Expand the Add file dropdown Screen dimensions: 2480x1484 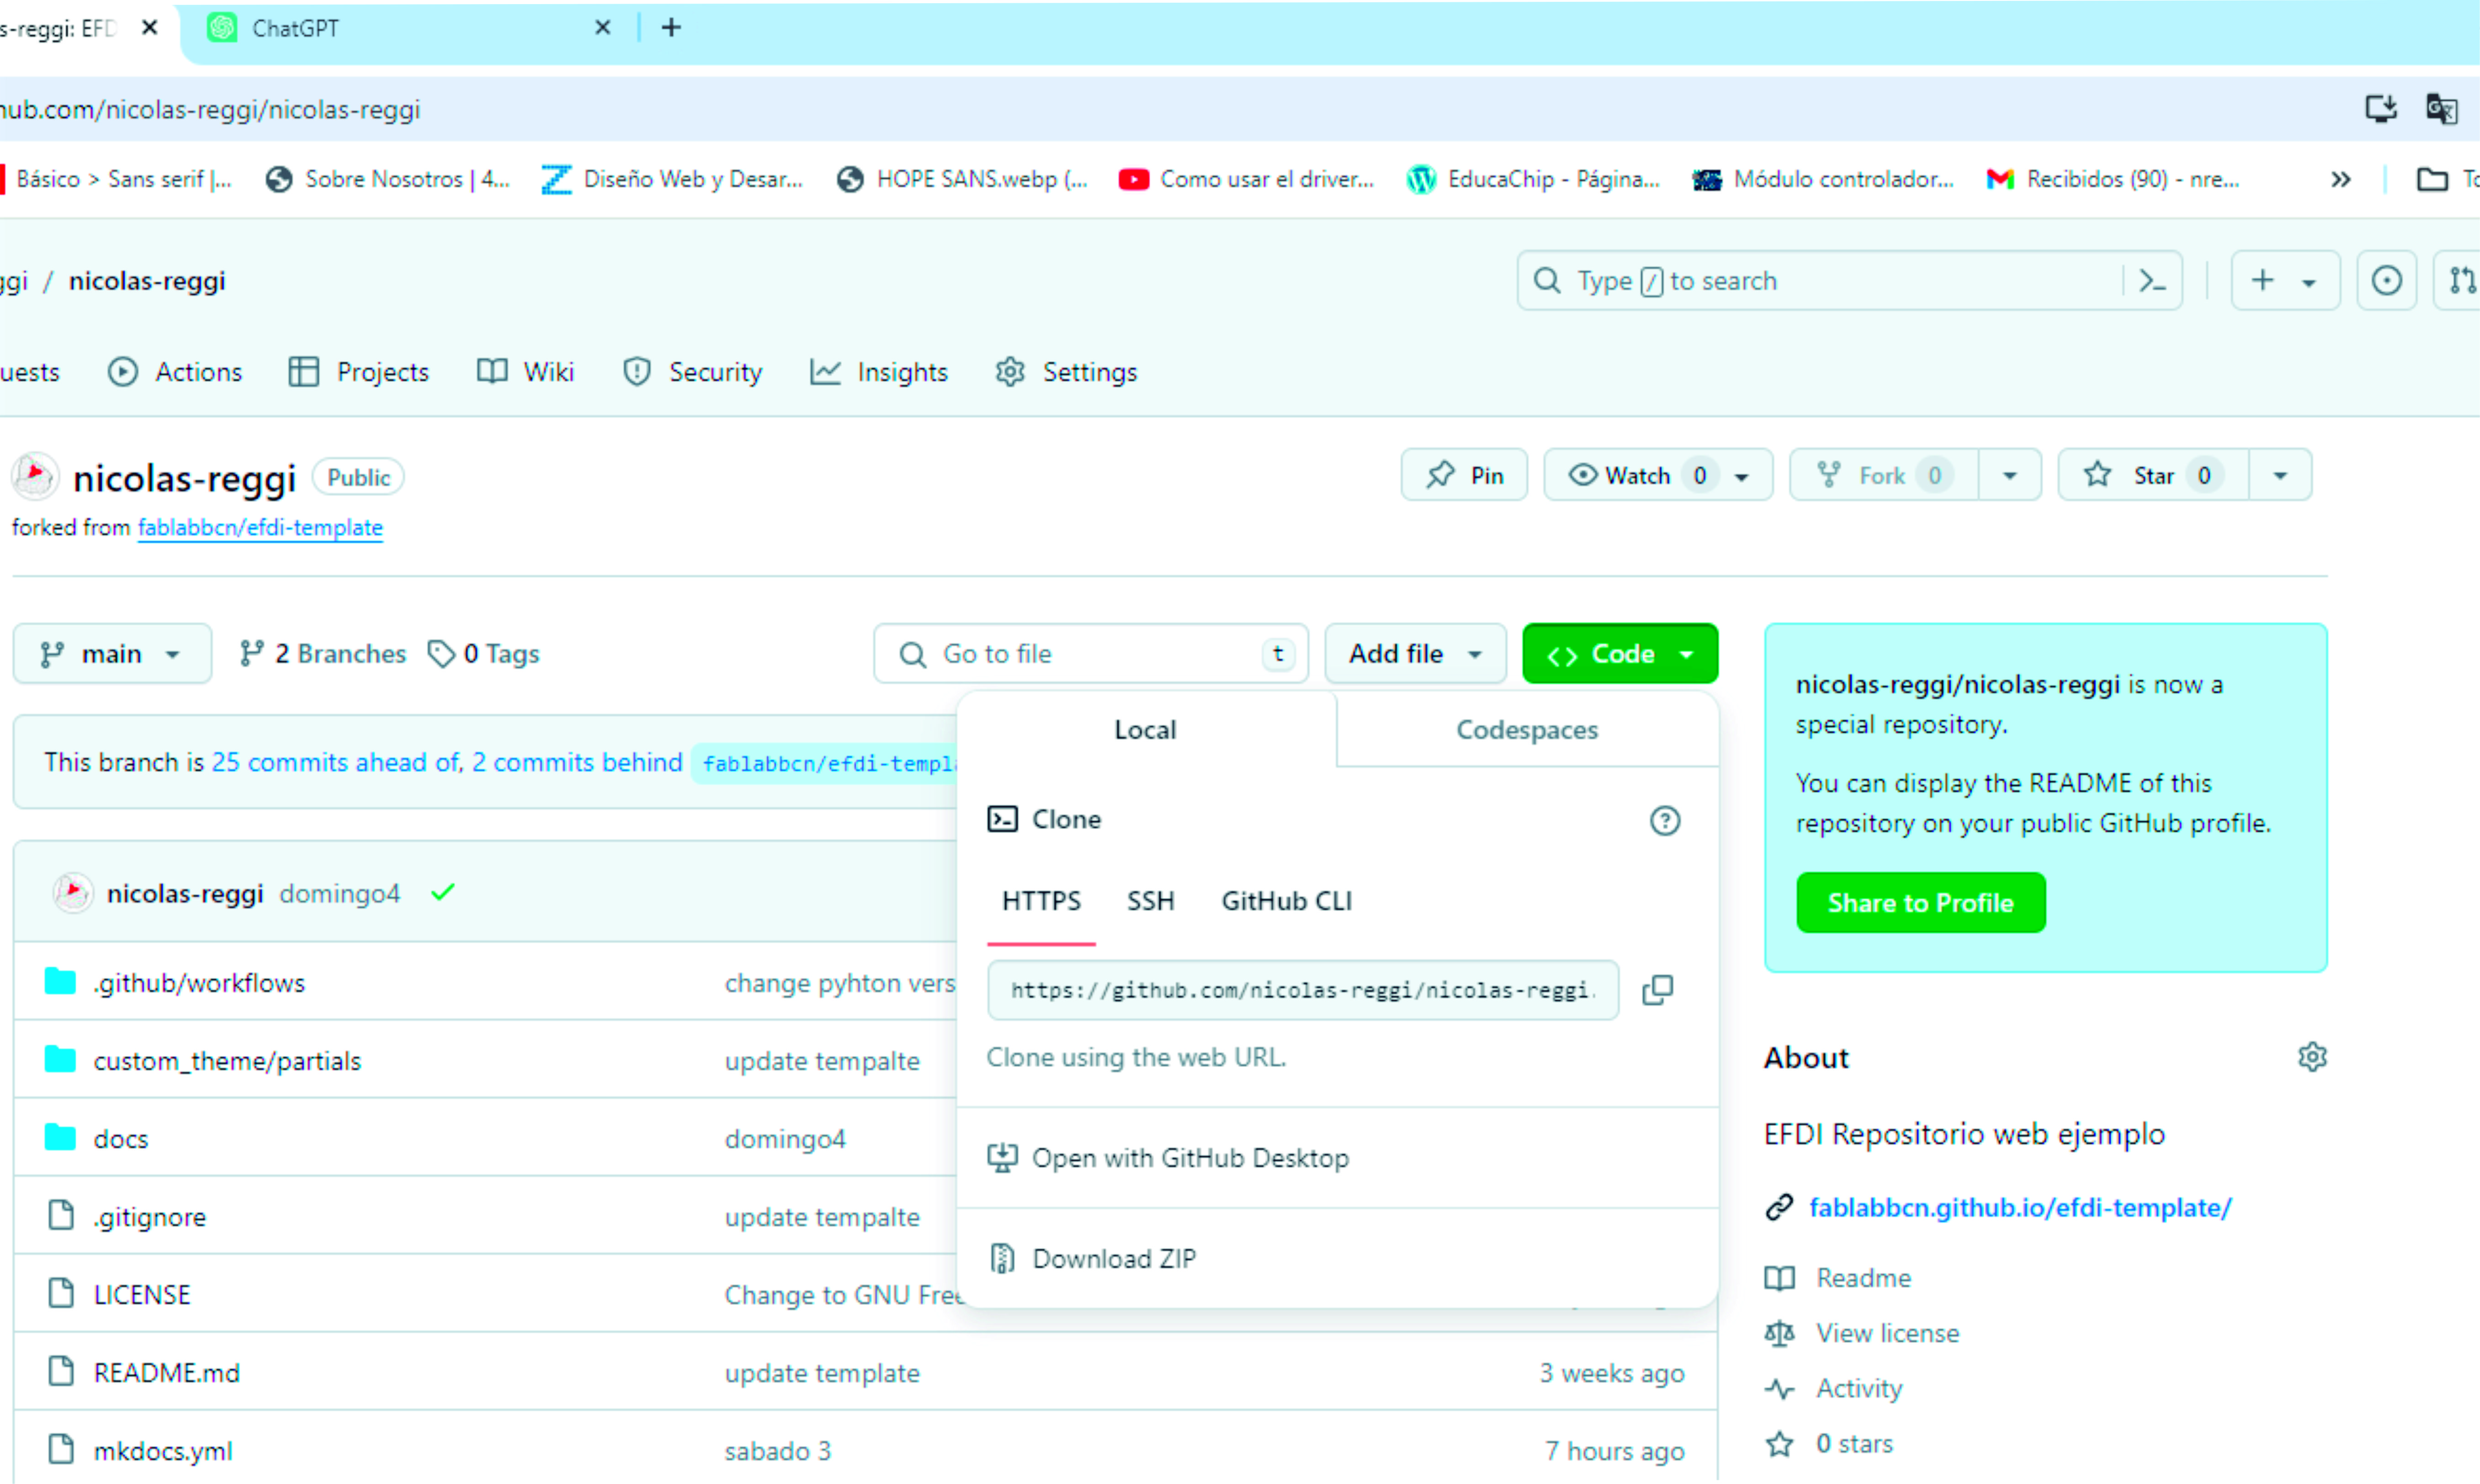[x=1415, y=654]
